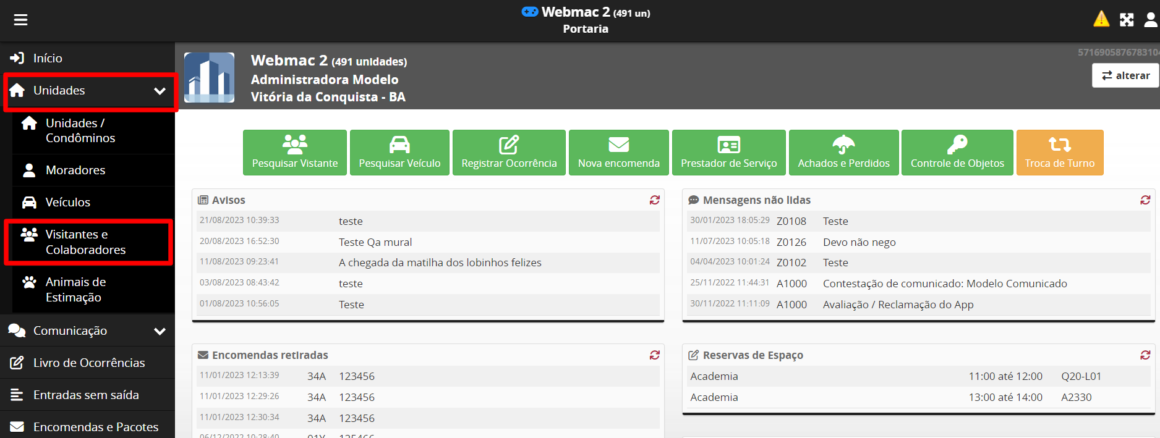Refresh the Avisos panel
The image size is (1160, 438).
tap(654, 200)
